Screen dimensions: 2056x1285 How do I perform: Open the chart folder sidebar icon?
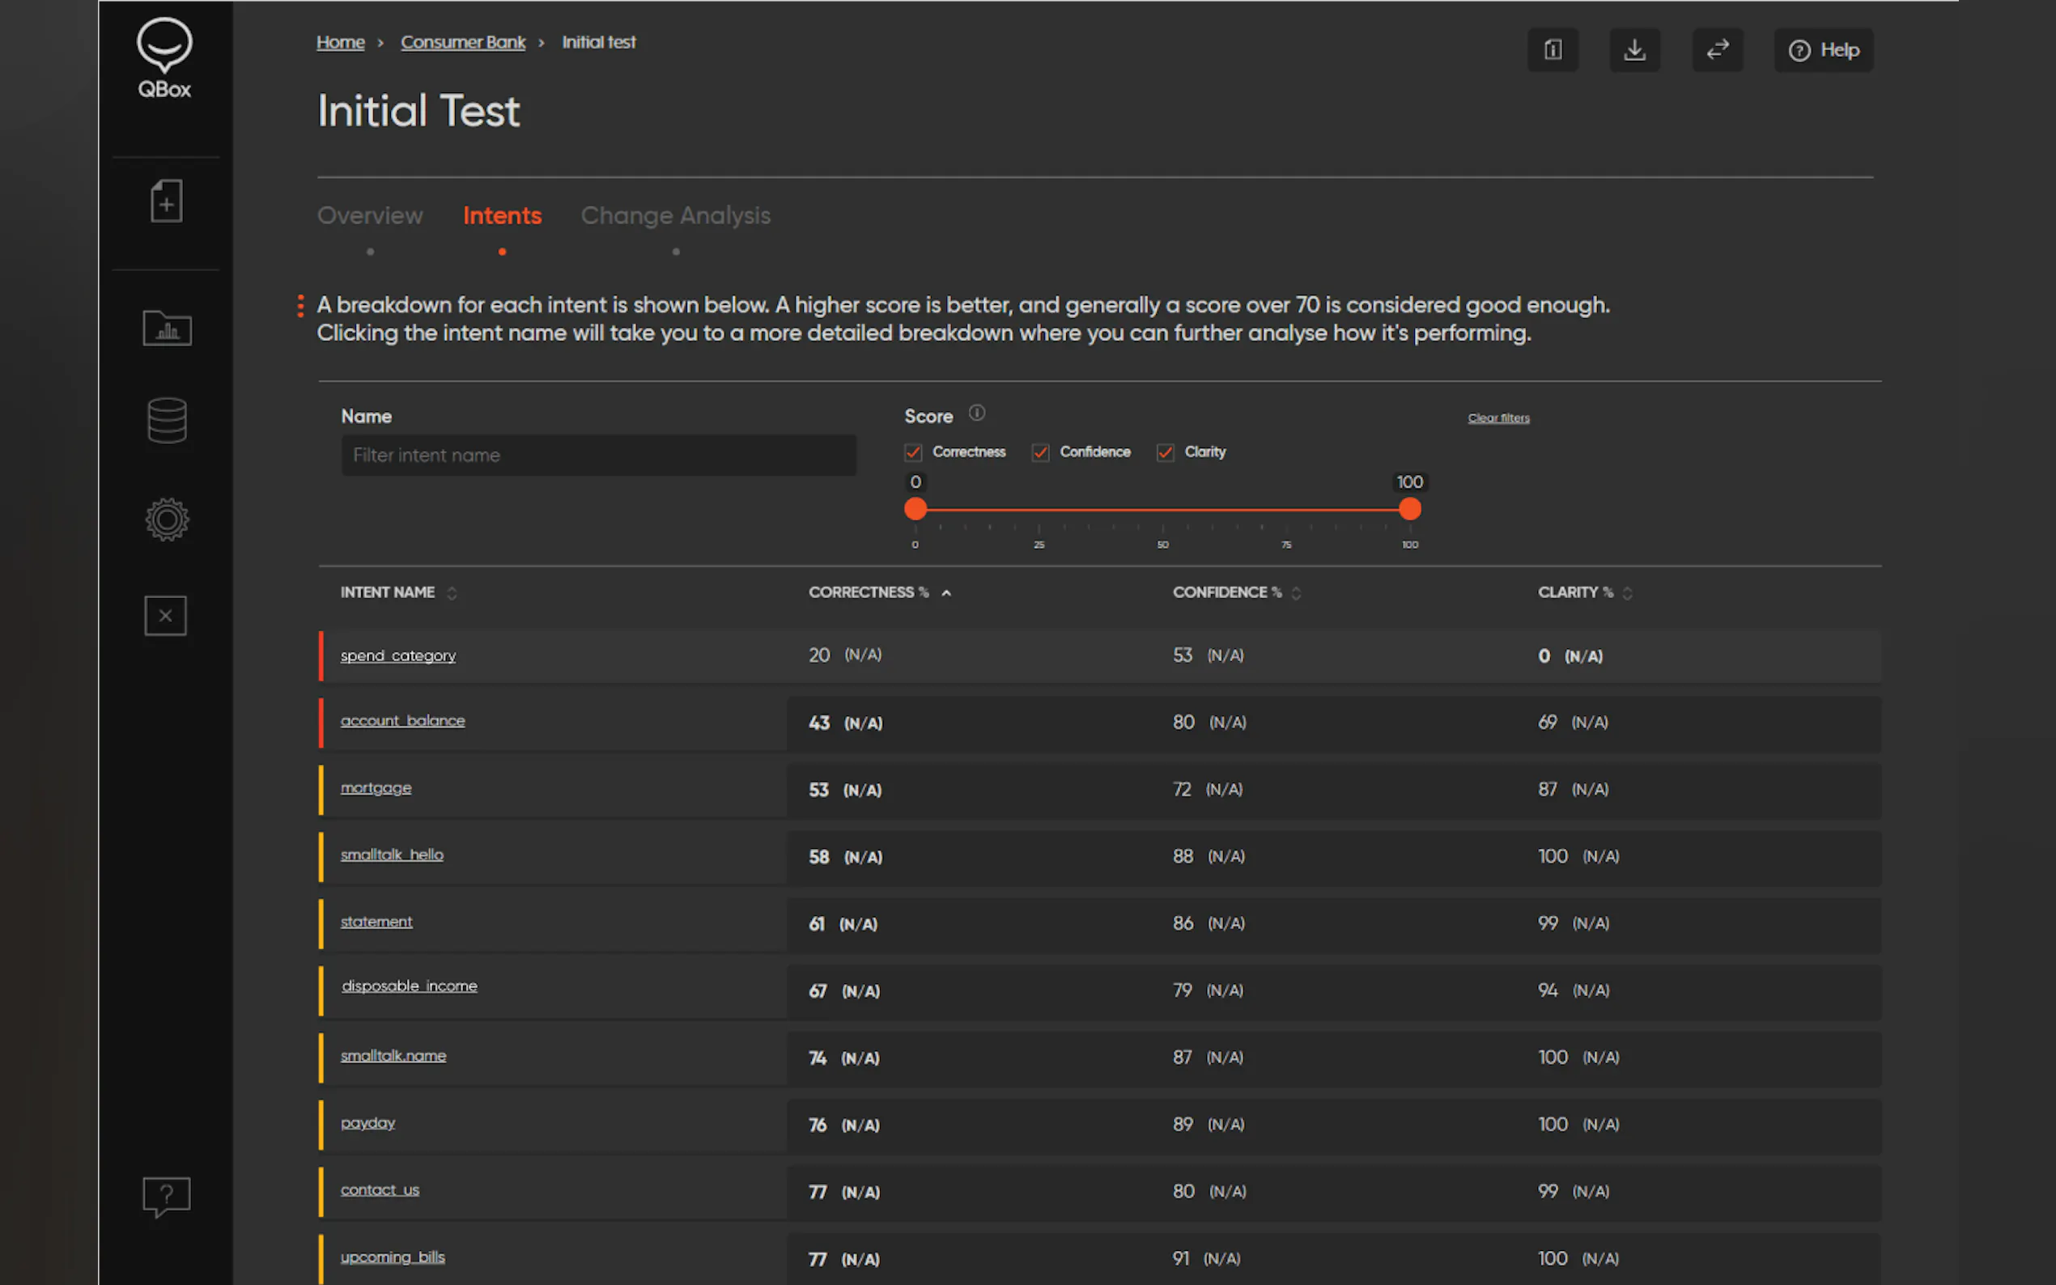pos(167,328)
